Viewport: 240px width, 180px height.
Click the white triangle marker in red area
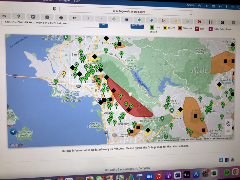130,94
